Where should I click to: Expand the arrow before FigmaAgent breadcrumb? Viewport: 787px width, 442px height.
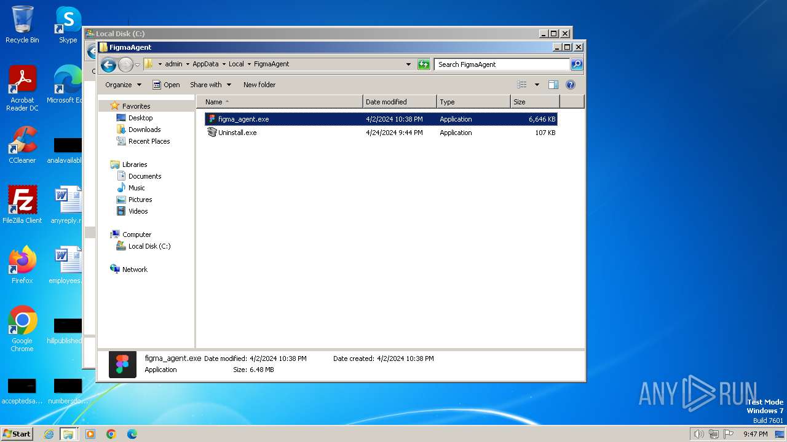249,64
